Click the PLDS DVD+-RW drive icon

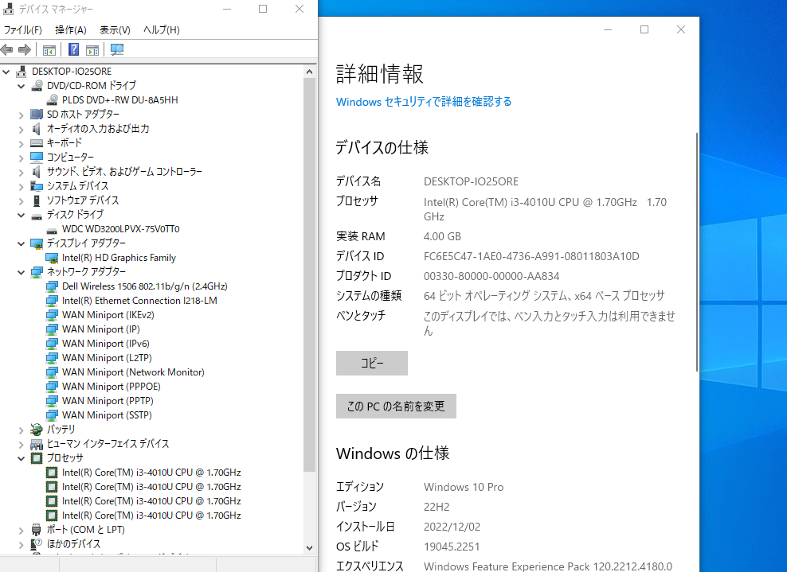pyautogui.click(x=52, y=100)
